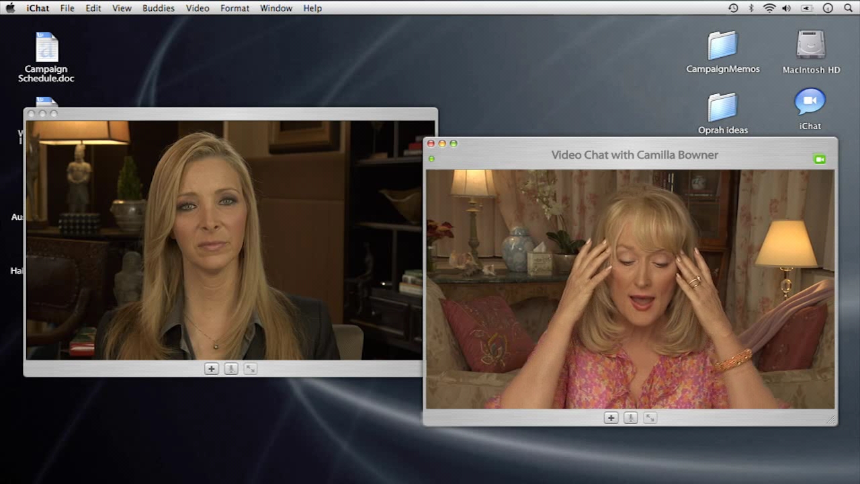
Task: Click the Camilla Bowner video feed
Action: 630,289
